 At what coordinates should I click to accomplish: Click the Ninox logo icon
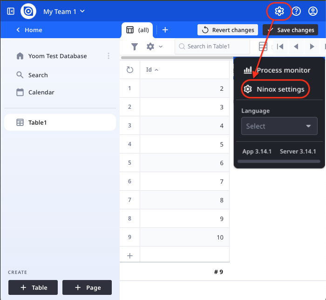(28, 11)
